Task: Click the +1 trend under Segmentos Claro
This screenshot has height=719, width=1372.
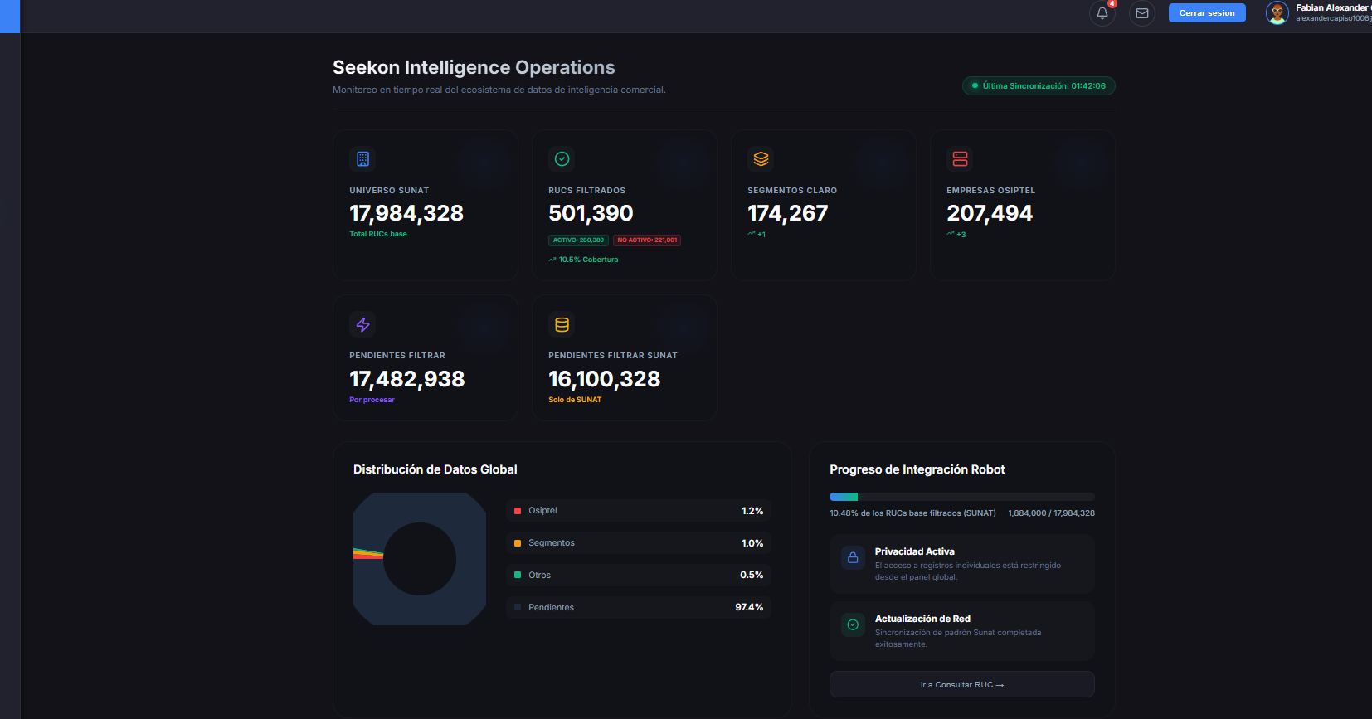Action: (757, 234)
